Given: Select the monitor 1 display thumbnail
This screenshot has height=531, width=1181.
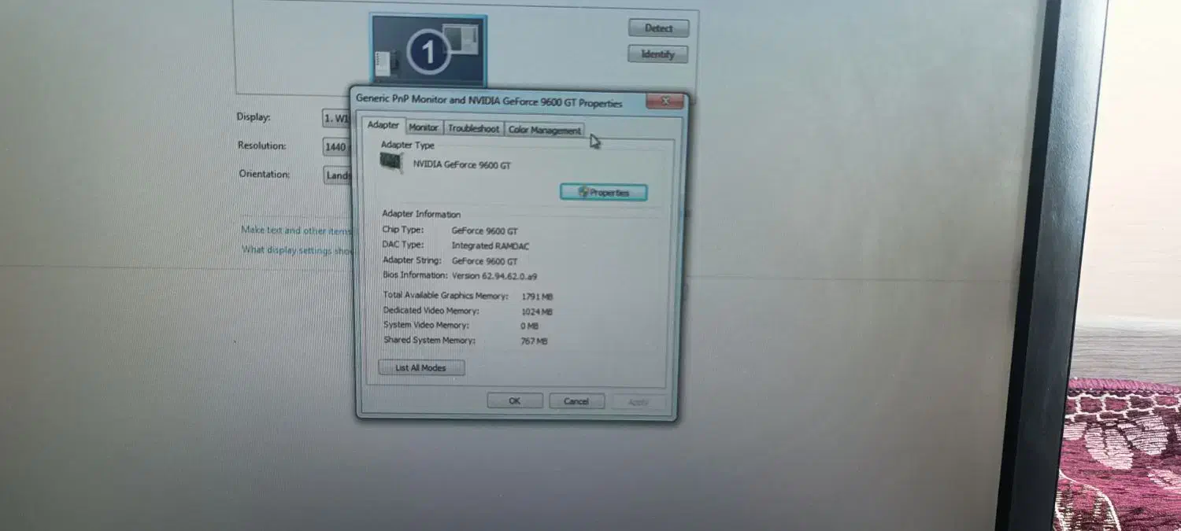Looking at the screenshot, I should tap(429, 50).
